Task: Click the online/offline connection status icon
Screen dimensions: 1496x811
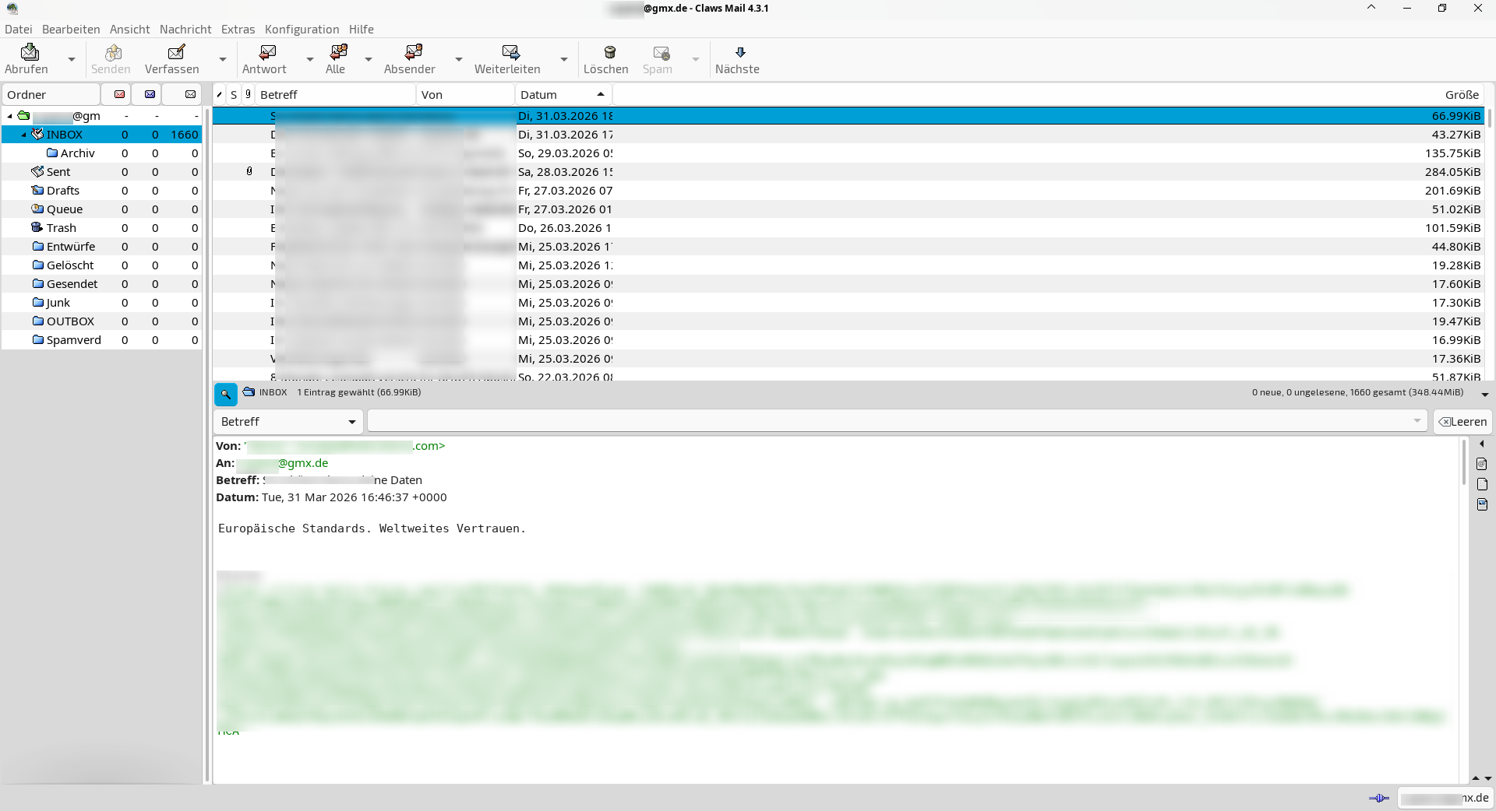Action: 1378,798
